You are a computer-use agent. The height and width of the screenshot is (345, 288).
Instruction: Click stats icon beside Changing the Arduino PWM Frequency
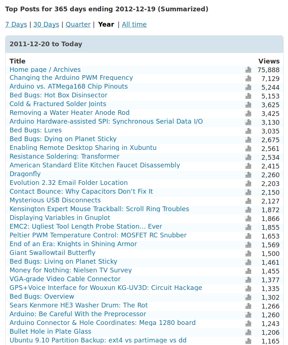coord(248,78)
